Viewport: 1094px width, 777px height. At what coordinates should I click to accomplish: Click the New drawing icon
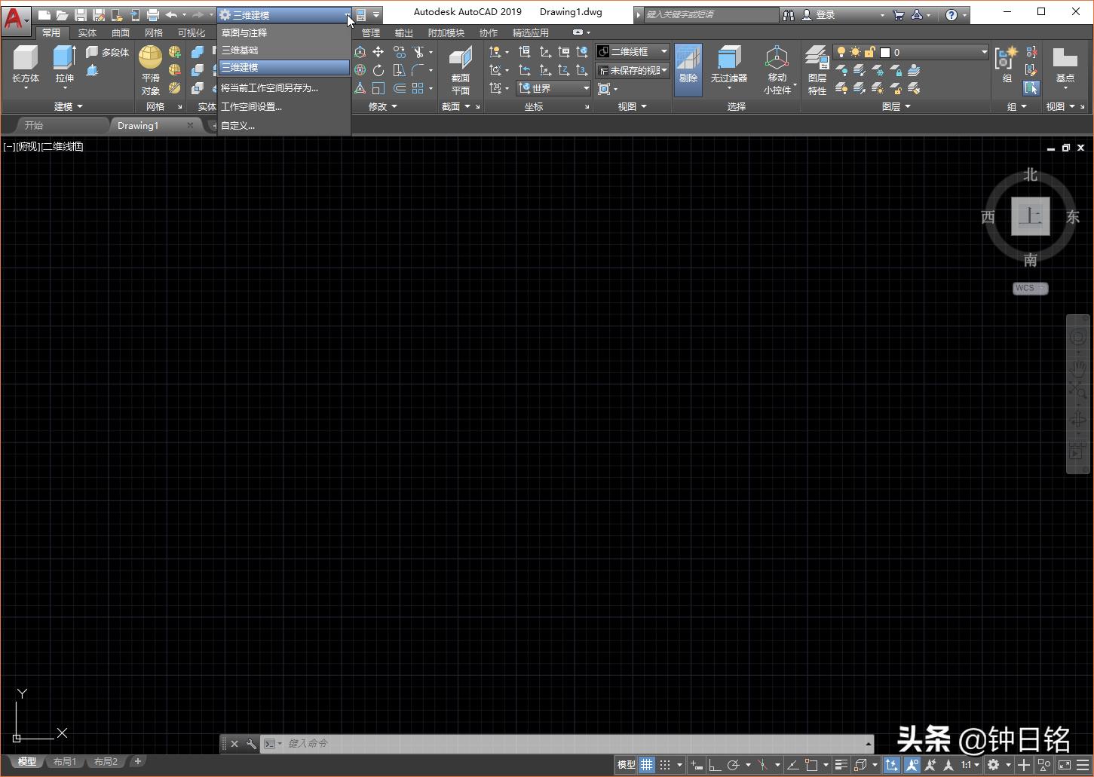(x=44, y=14)
